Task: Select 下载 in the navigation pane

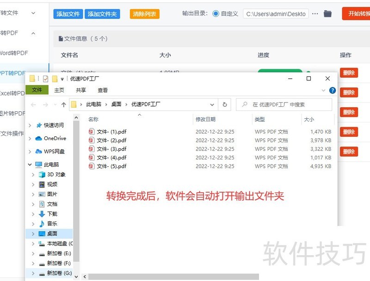Action: point(52,214)
